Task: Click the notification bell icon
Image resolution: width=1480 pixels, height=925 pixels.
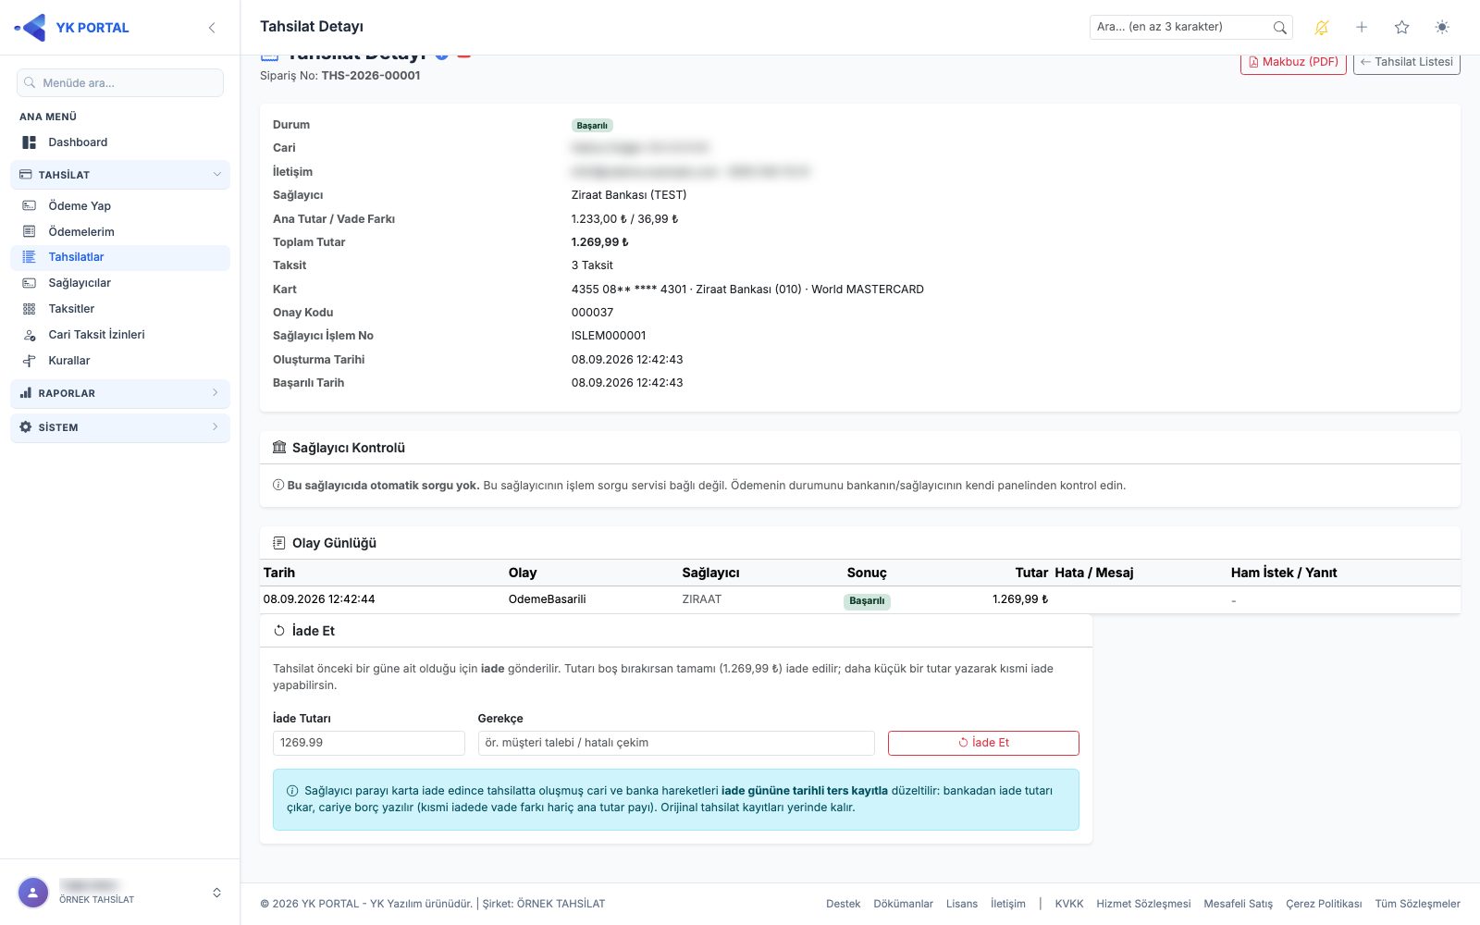Action: tap(1321, 28)
